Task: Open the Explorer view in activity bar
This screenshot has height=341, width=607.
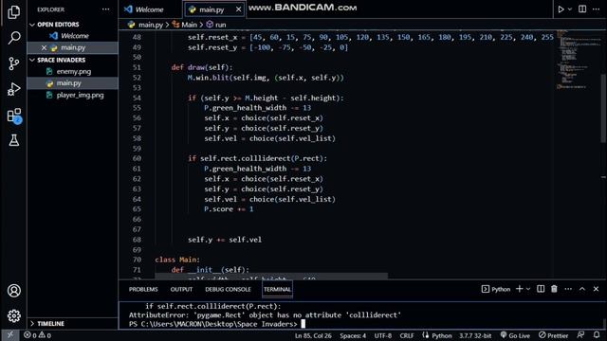Action: [x=14, y=12]
